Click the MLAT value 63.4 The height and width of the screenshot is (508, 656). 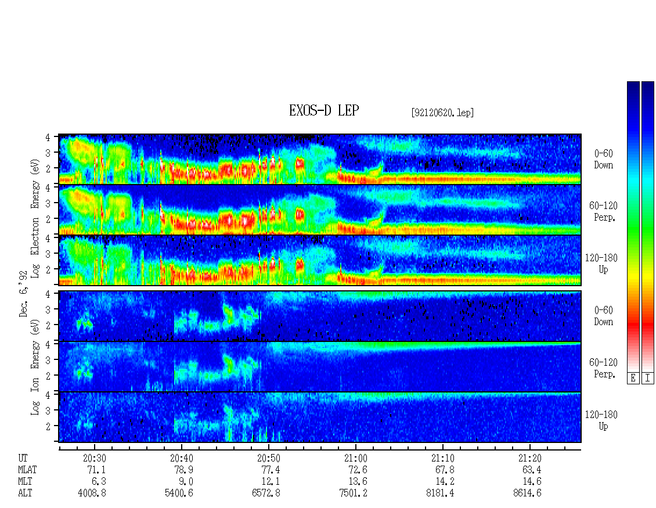click(x=532, y=470)
